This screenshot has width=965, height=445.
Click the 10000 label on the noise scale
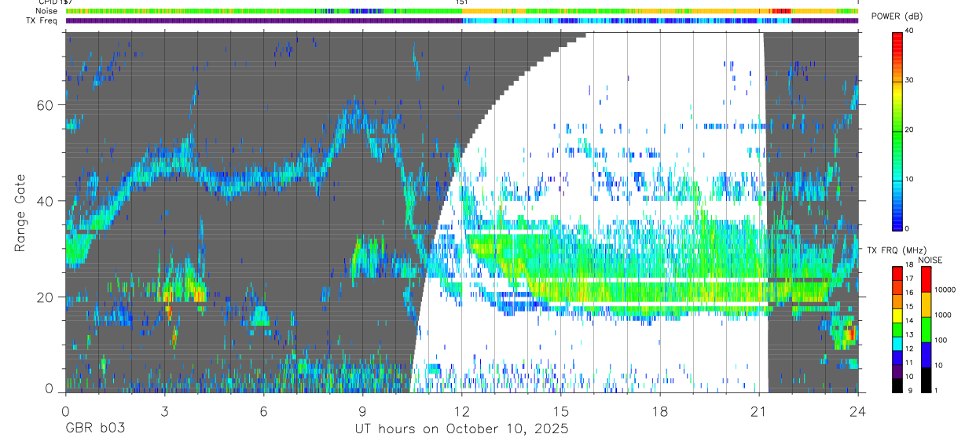click(x=946, y=290)
